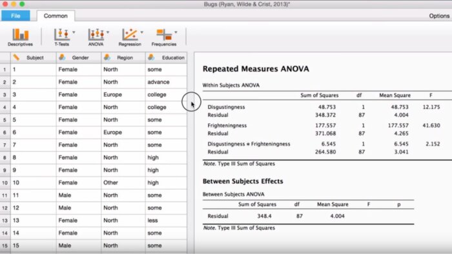Image resolution: width=452 pixels, height=254 pixels.
Task: Open the Options panel
Action: click(439, 16)
